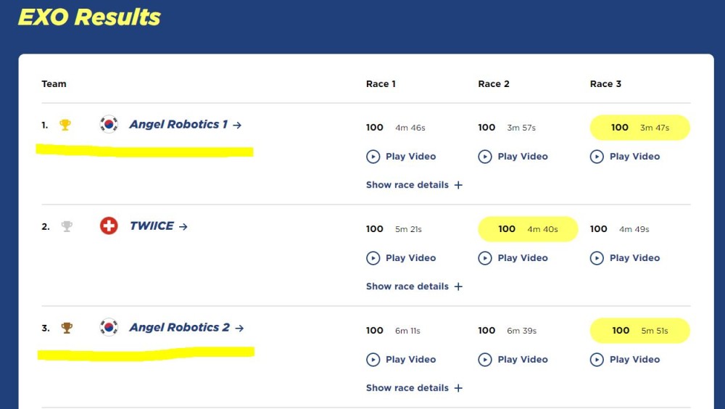Click the Korean flag next to Angel Robotics 1
Image resolution: width=725 pixels, height=409 pixels.
tap(109, 124)
